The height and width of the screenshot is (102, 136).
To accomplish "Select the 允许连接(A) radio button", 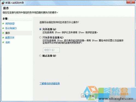I will pos(40,29).
